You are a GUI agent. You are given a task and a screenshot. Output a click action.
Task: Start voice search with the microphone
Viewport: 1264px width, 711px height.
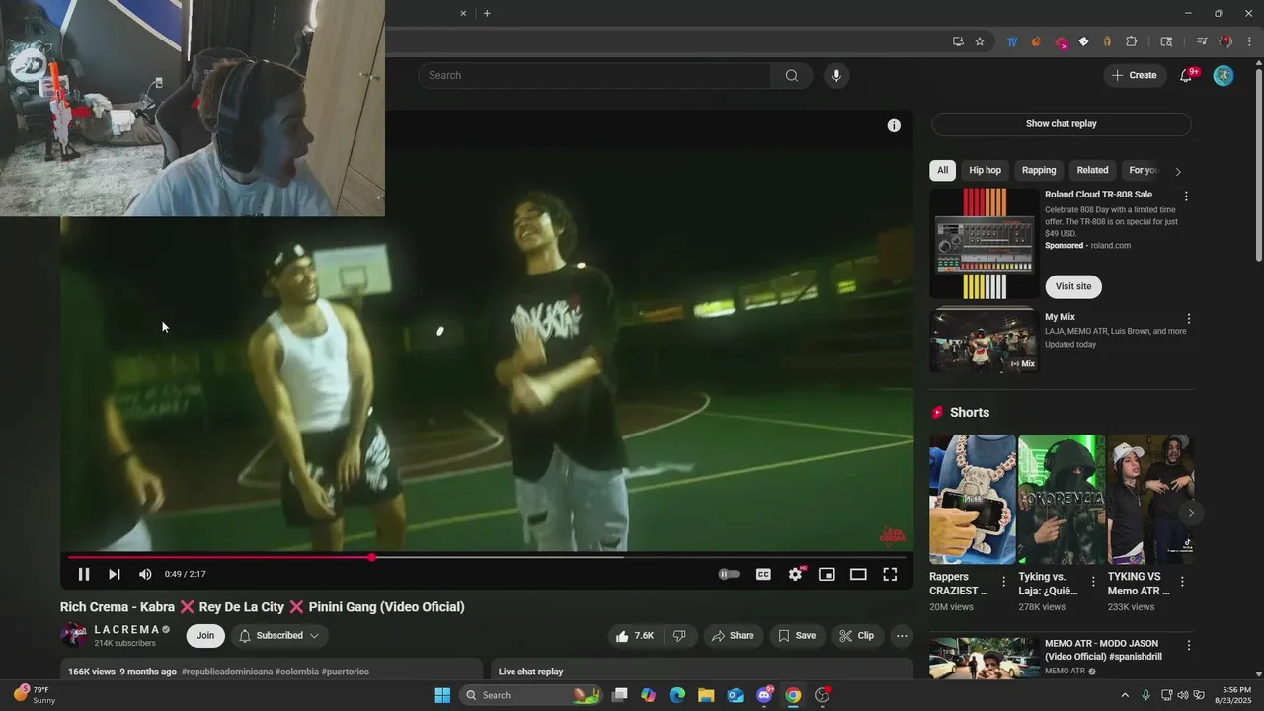(836, 75)
